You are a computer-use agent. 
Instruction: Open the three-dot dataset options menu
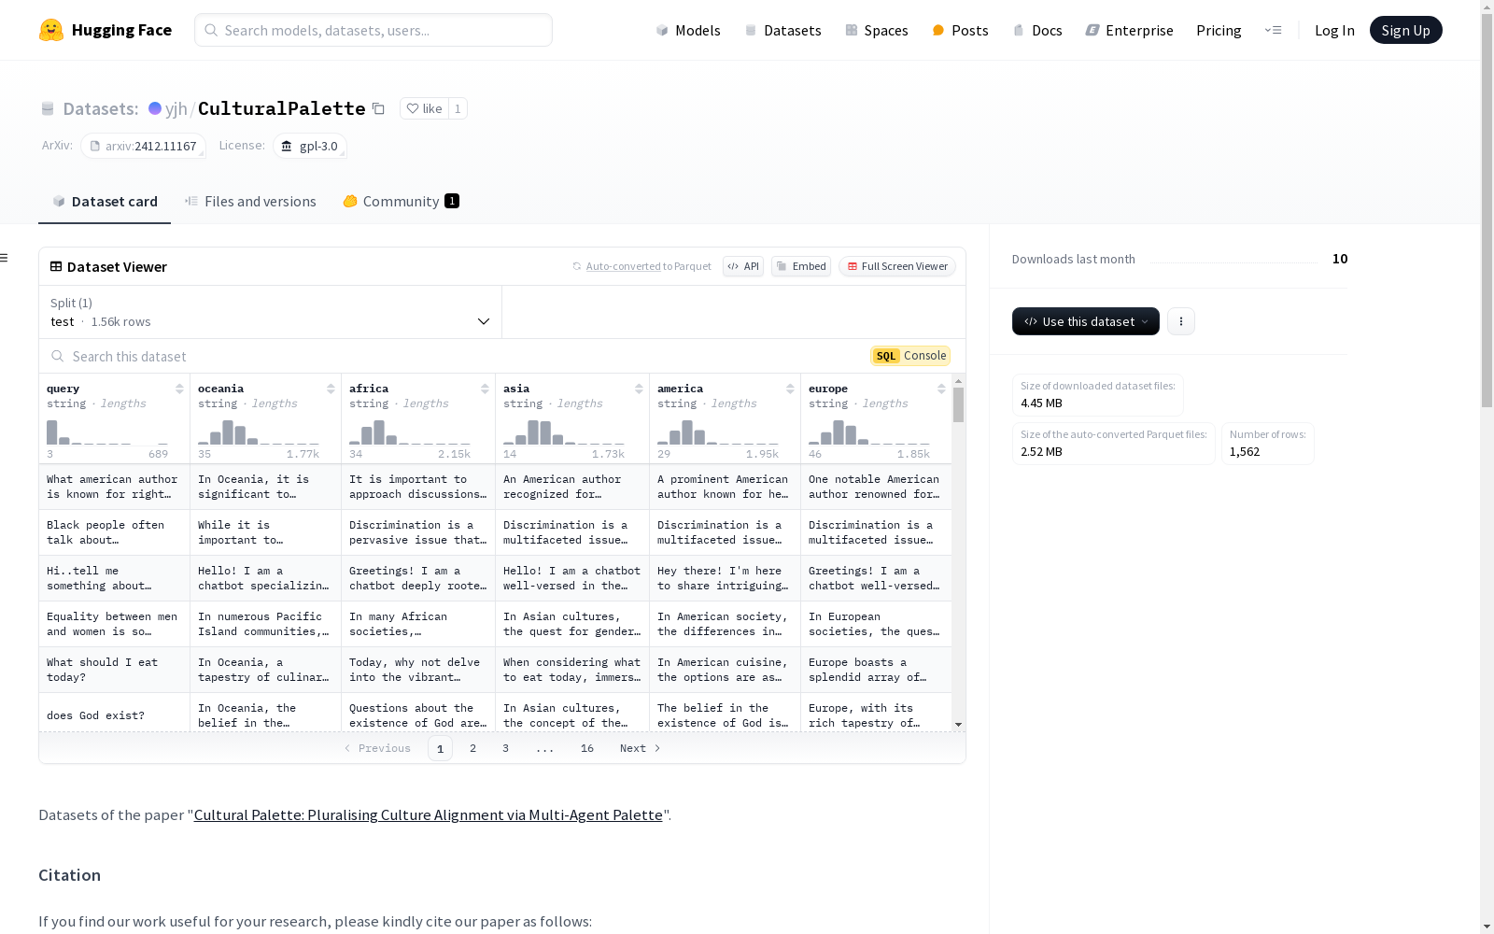pos(1181,321)
